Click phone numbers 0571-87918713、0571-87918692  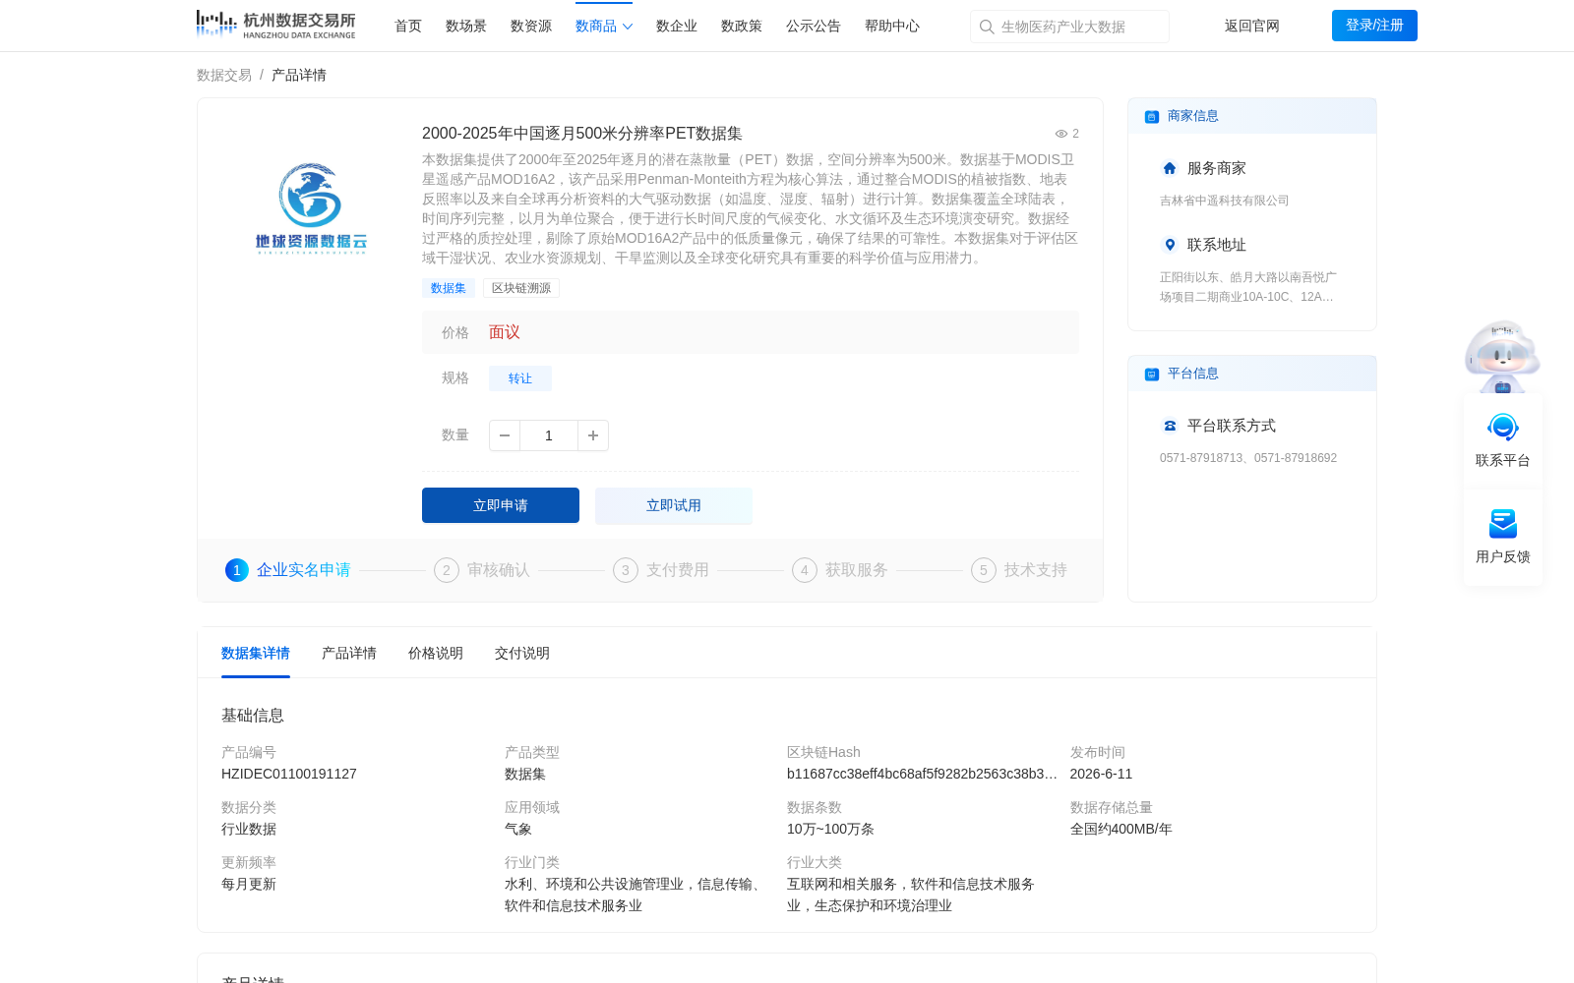pyautogui.click(x=1248, y=458)
